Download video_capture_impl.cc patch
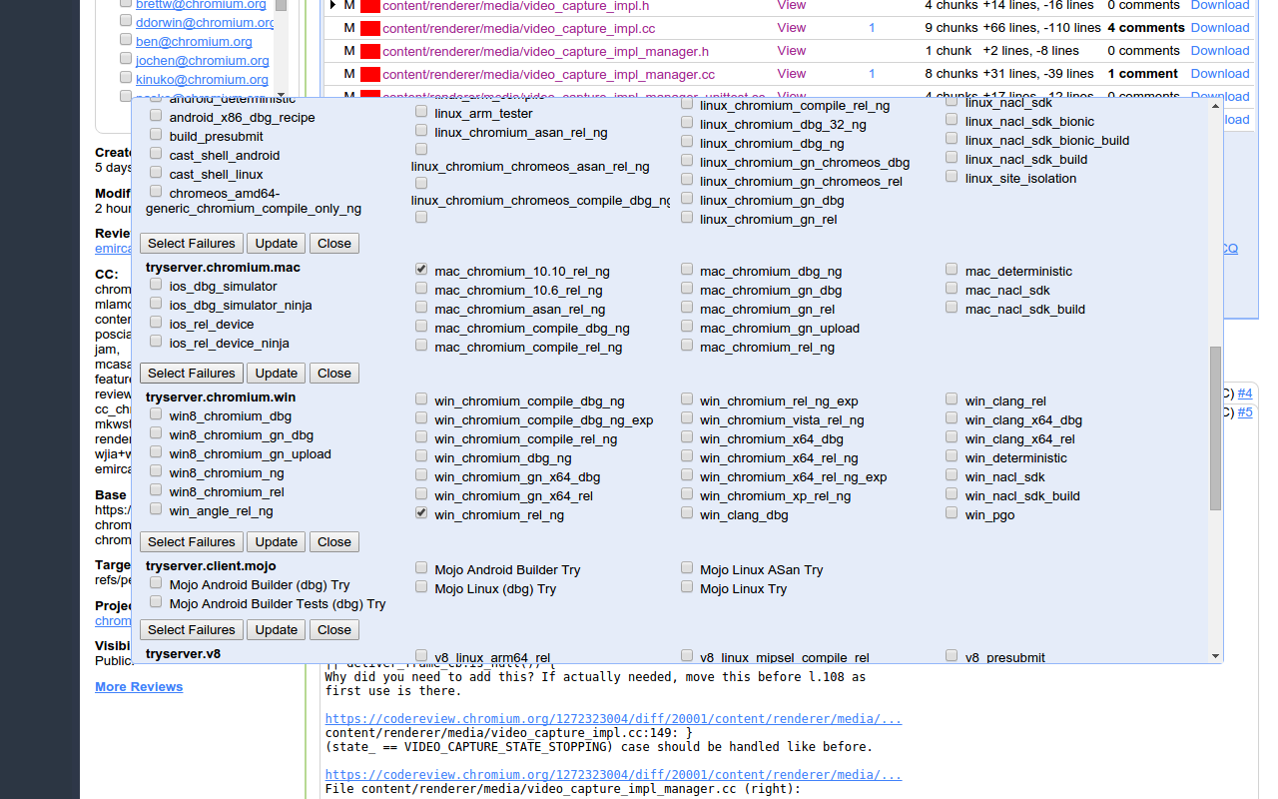Viewport: 1278px width, 799px height. [x=1220, y=28]
